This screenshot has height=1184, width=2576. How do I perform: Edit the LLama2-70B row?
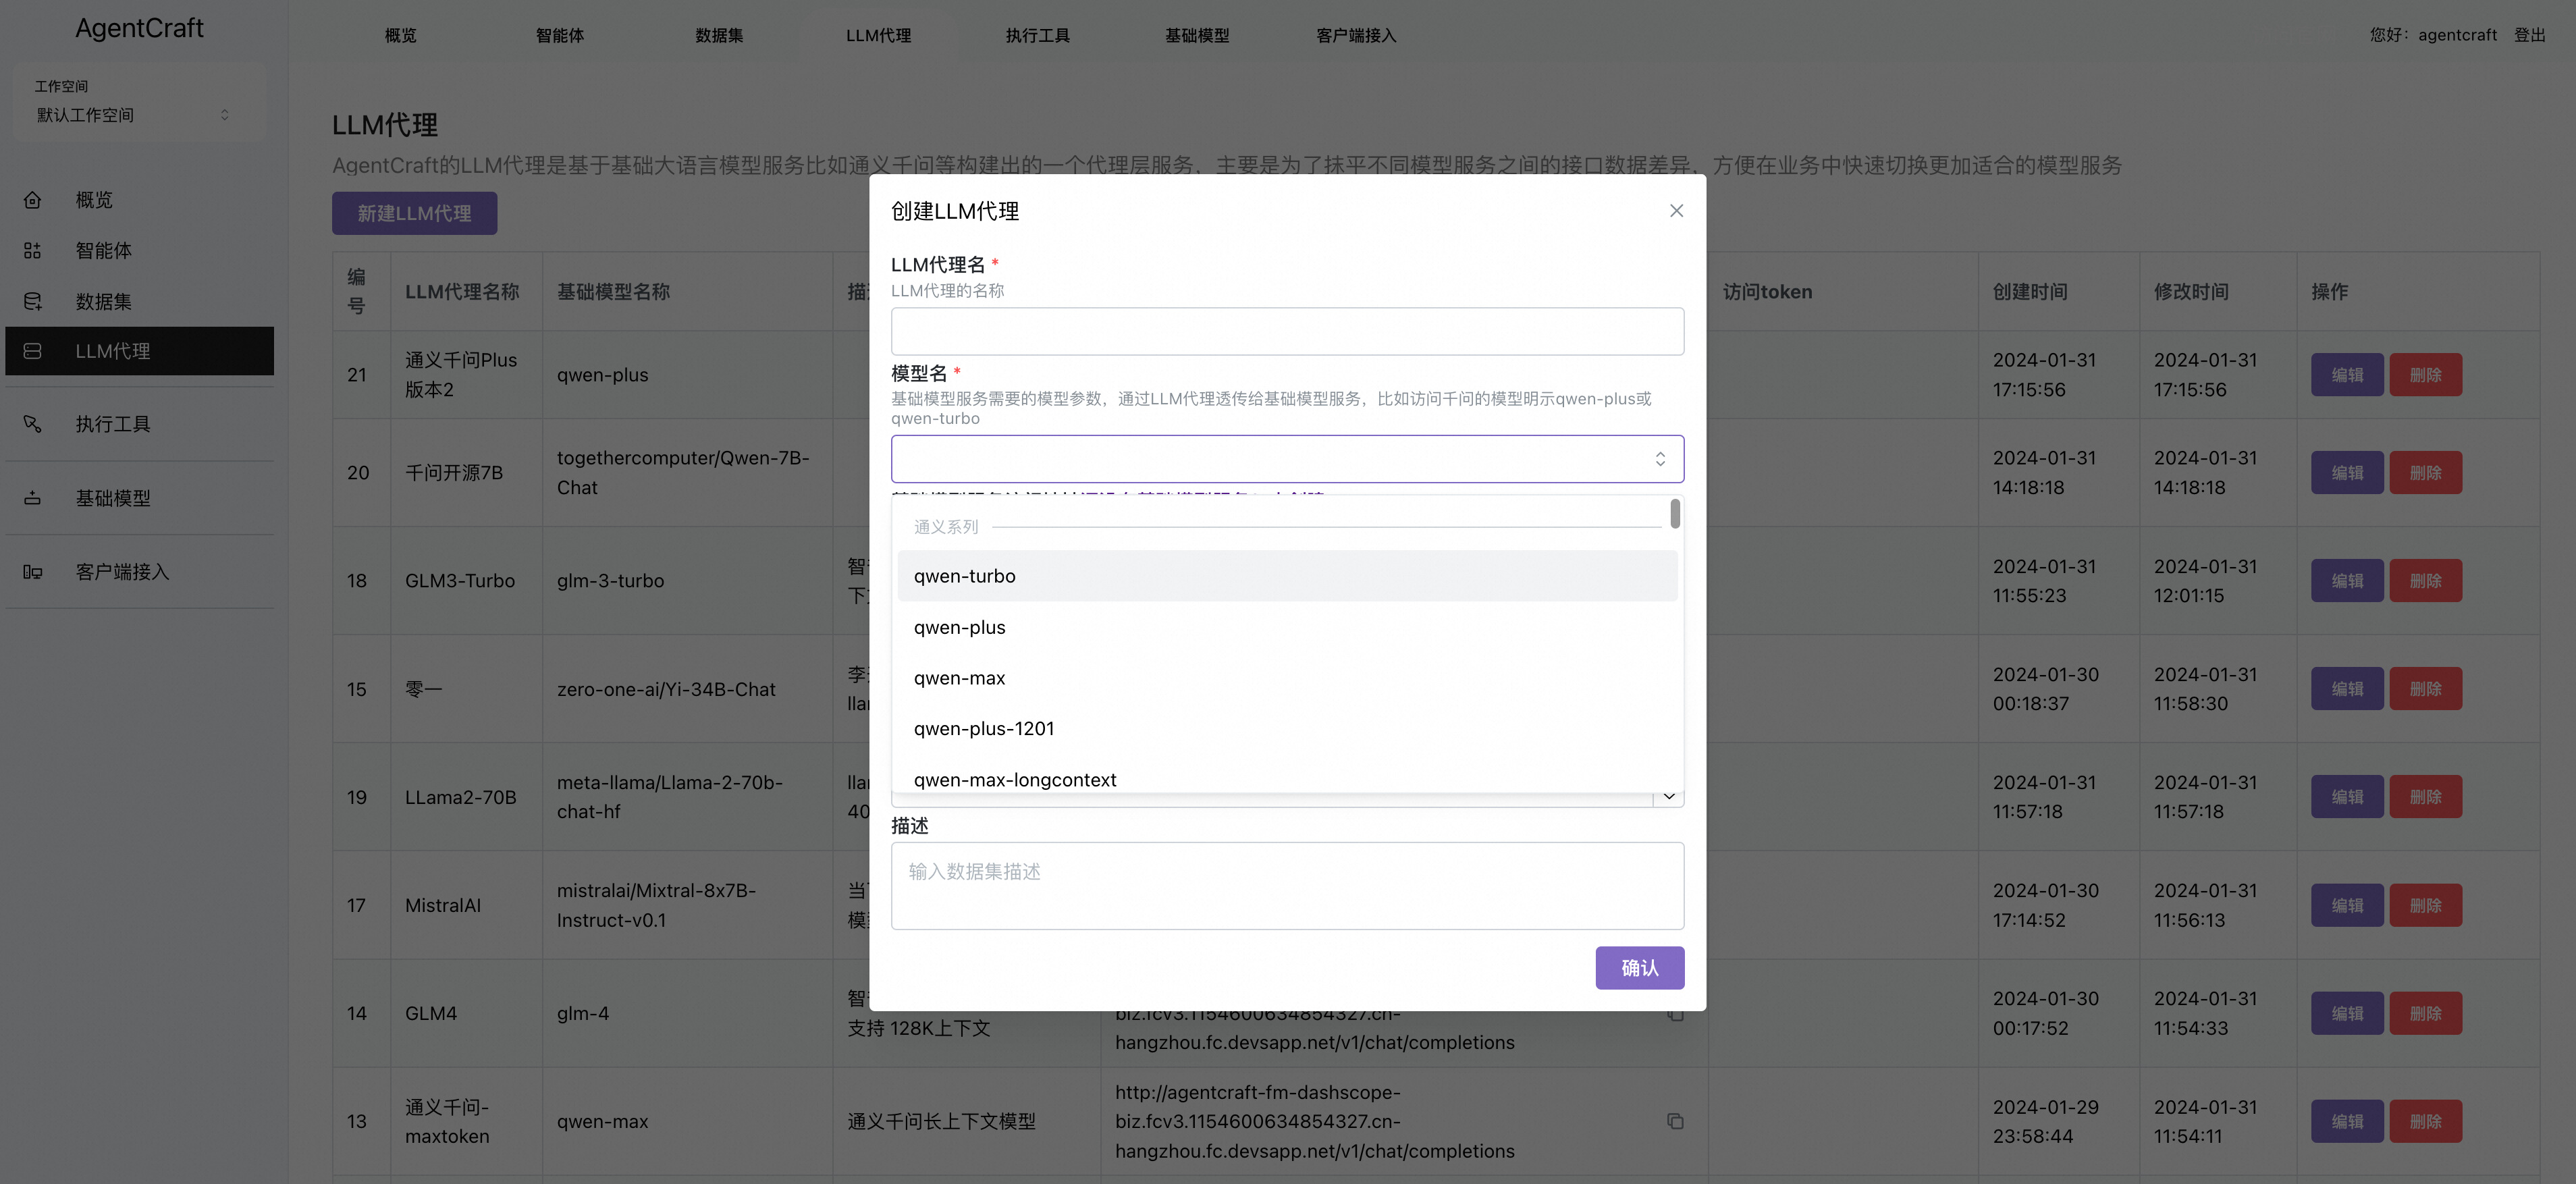point(2347,797)
